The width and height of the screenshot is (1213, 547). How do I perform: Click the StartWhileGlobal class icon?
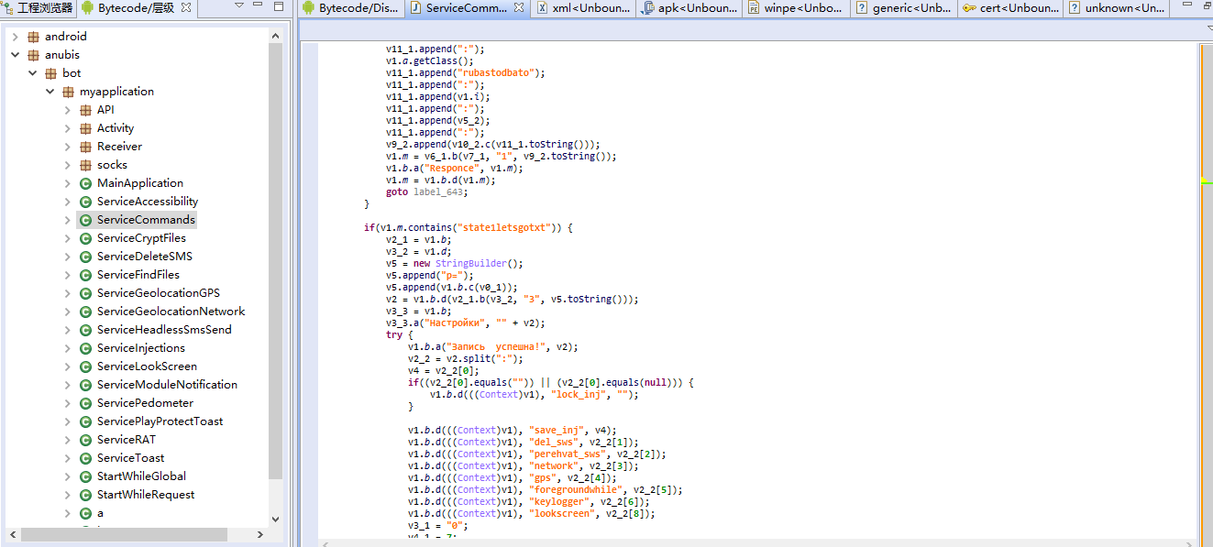pyautogui.click(x=86, y=476)
